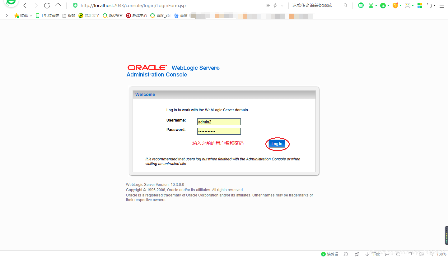
Task: Expand the undo arrow dropdown
Action: [x=434, y=6]
